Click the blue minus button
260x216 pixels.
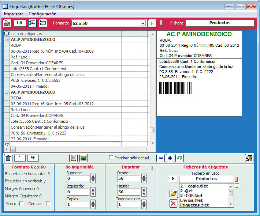[160, 158]
